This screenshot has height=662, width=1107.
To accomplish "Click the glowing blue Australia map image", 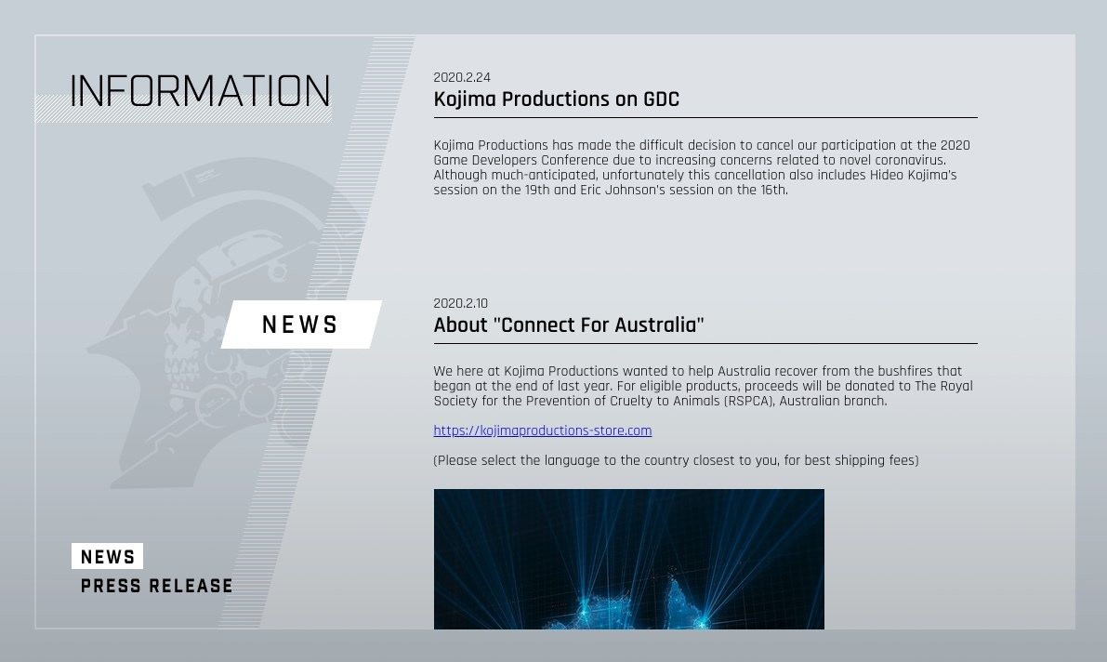I will (628, 559).
